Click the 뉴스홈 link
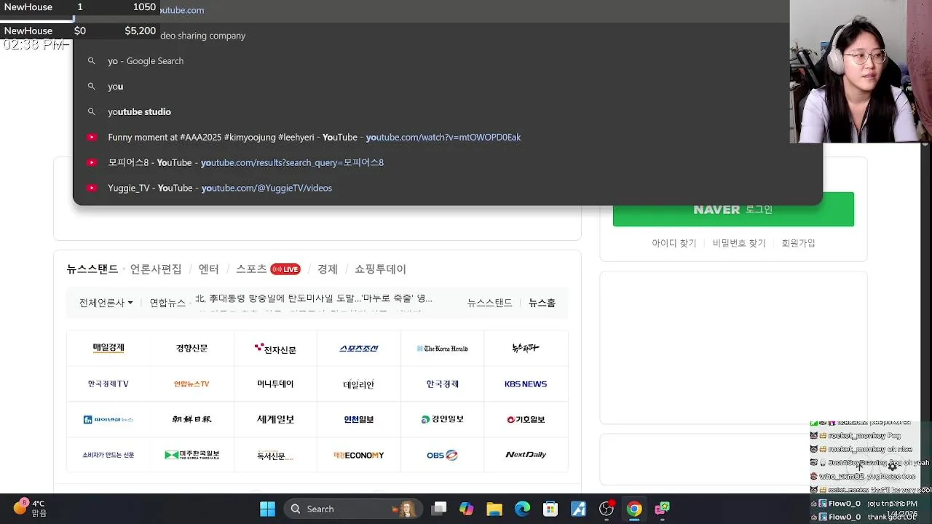 542,303
